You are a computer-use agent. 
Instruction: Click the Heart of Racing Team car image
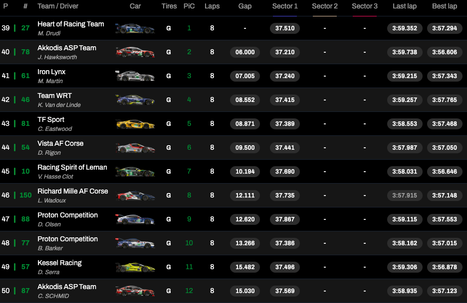click(135, 28)
